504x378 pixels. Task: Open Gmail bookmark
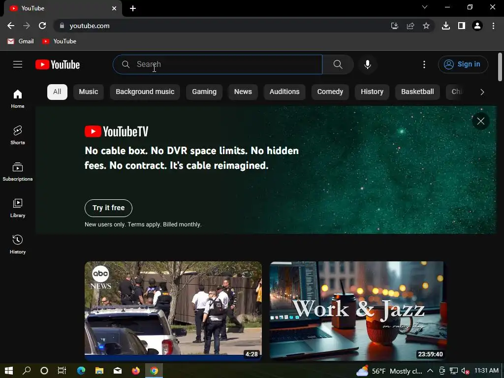(x=21, y=41)
